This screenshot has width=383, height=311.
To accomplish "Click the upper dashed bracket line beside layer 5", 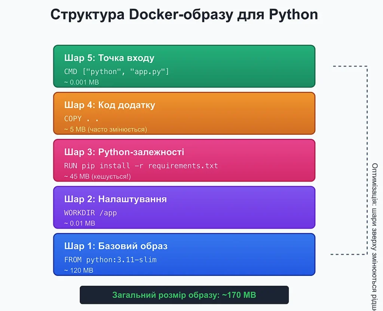I will 350,66.
